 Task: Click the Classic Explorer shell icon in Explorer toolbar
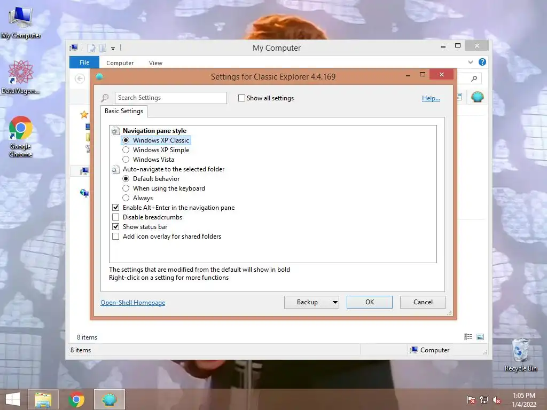click(x=477, y=97)
